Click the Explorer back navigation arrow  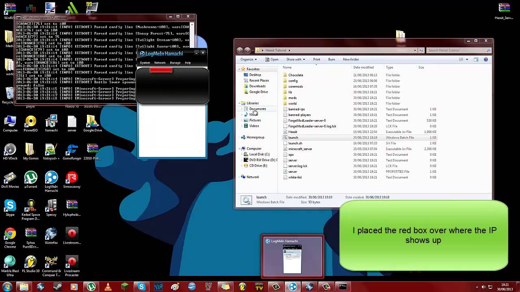click(x=240, y=50)
